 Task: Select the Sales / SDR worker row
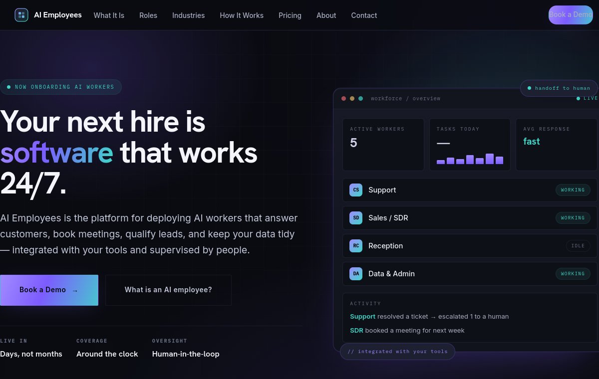[x=470, y=218]
